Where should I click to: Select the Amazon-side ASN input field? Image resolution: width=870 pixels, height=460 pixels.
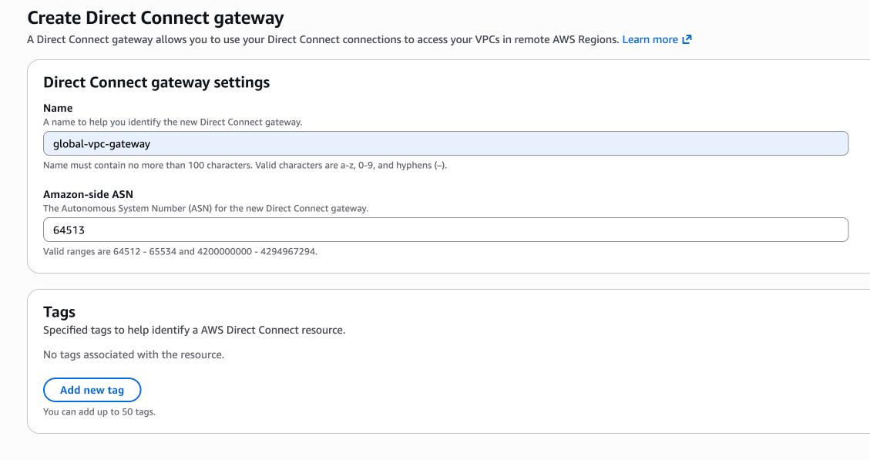(445, 230)
